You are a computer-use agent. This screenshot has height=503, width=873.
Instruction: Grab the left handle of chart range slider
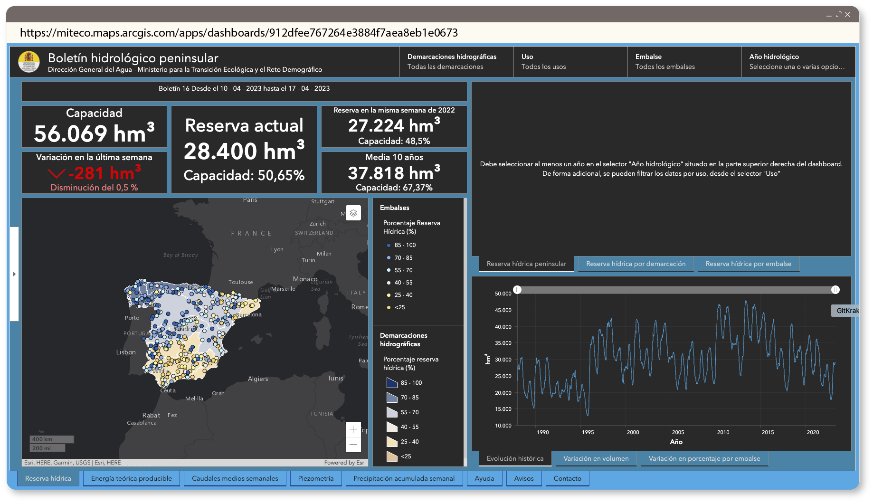[x=517, y=290]
